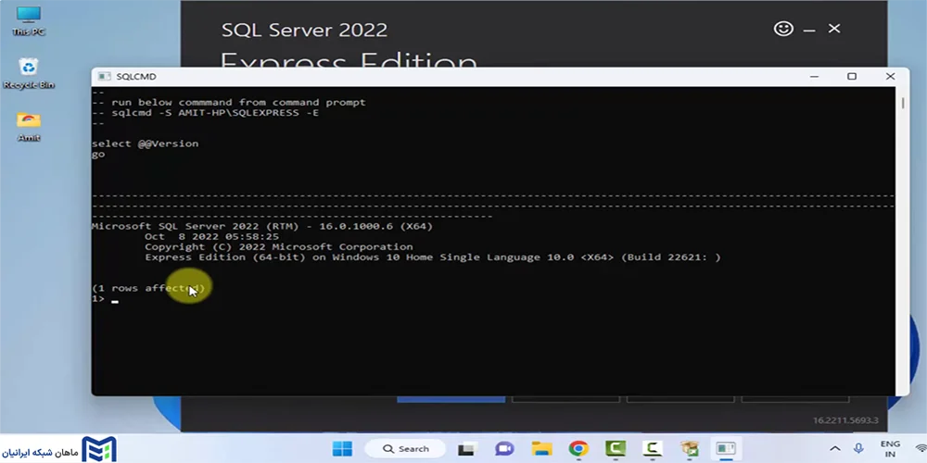
Task: Open the white Camtasia recorder taskbar icon
Action: click(x=653, y=449)
